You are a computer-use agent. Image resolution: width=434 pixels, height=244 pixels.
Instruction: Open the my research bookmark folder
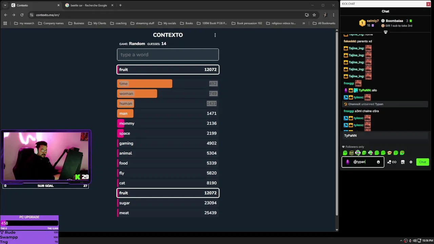(24, 23)
